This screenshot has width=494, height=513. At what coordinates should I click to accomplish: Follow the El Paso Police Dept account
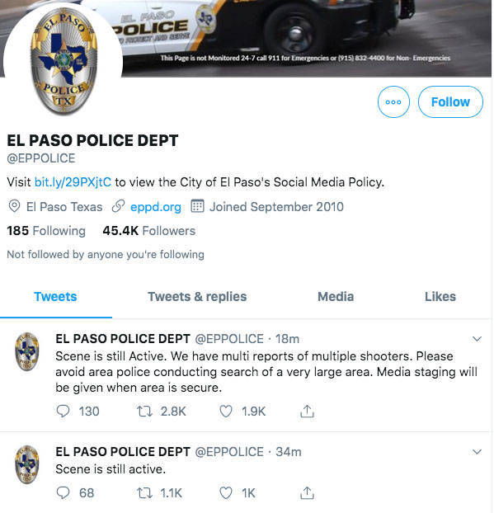(x=450, y=101)
